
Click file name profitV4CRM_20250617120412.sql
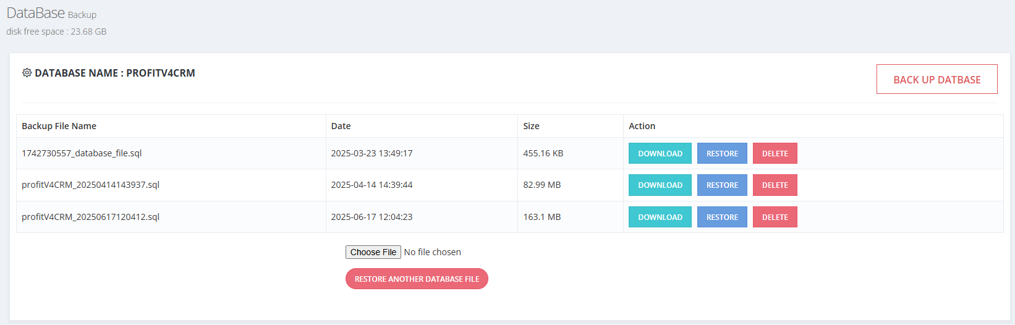click(90, 217)
